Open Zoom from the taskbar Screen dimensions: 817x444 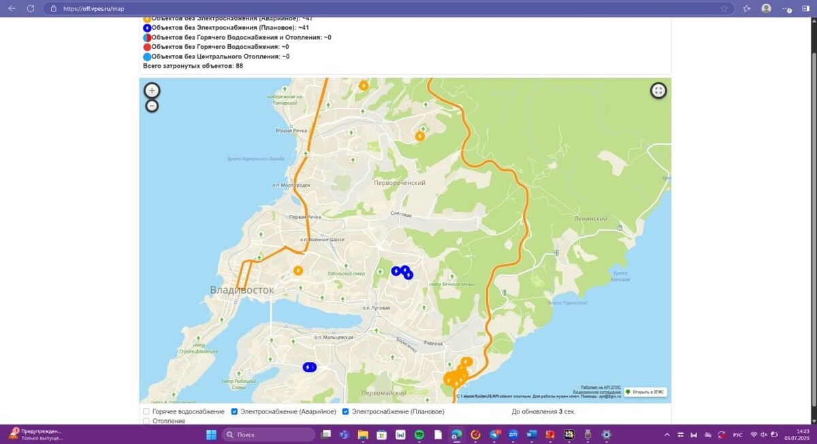[x=513, y=434]
